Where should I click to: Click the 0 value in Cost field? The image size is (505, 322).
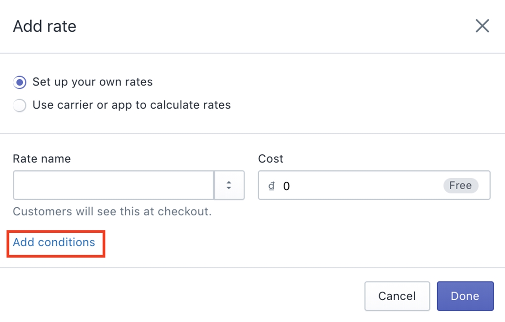point(287,186)
